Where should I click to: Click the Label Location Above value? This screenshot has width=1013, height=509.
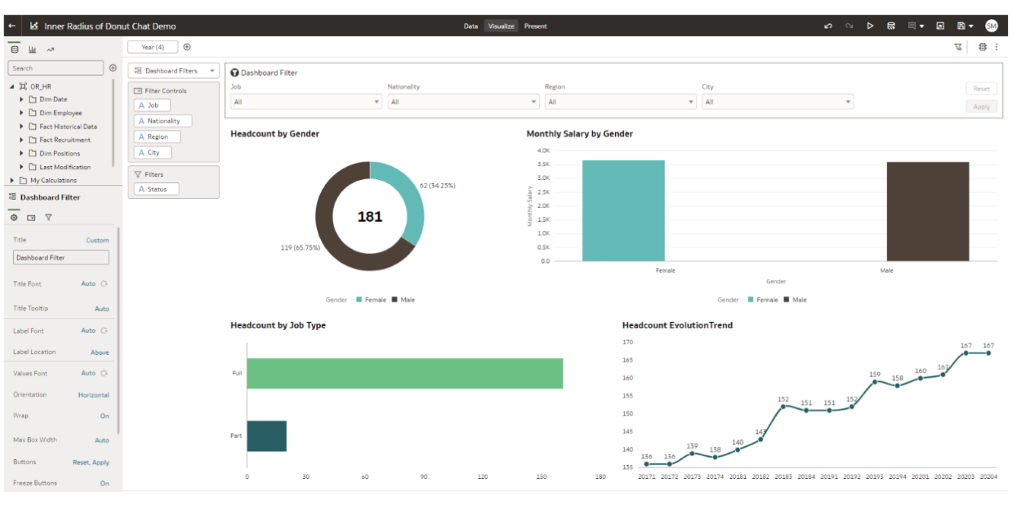coord(100,353)
